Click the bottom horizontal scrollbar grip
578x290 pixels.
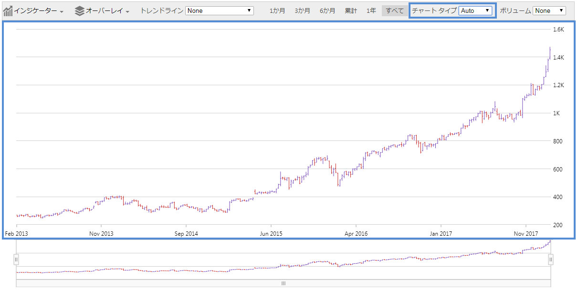[284, 283]
